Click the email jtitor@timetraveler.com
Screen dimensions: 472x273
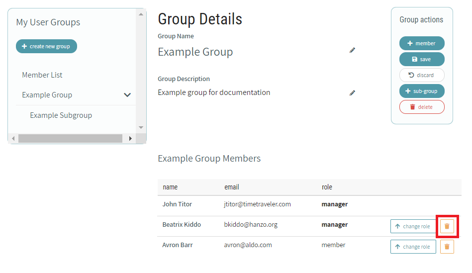(257, 204)
